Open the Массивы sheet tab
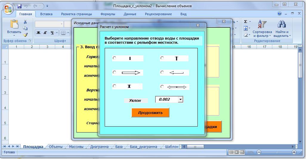The image size is (306, 159). (76, 146)
